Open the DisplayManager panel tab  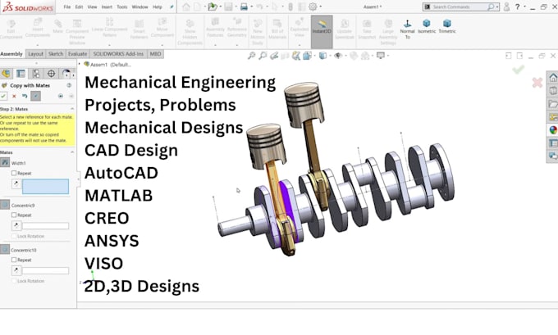[x=66, y=74]
